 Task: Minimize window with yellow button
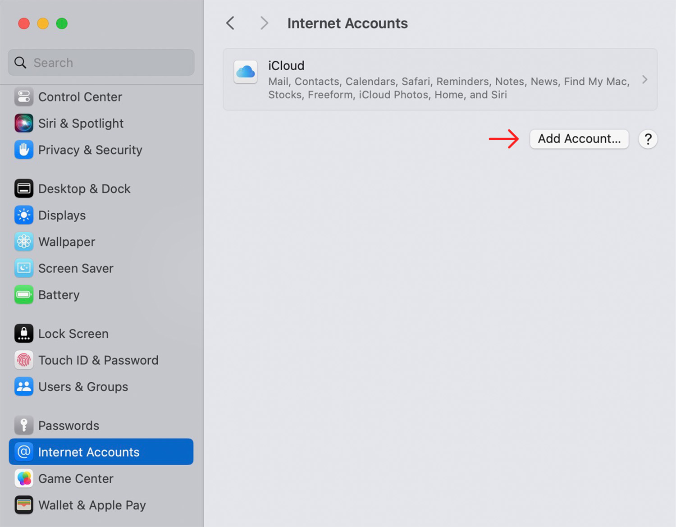coord(43,23)
